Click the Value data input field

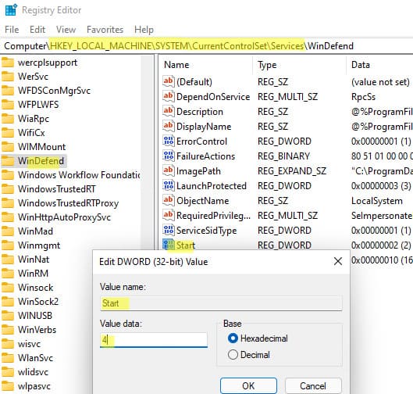tap(154, 340)
